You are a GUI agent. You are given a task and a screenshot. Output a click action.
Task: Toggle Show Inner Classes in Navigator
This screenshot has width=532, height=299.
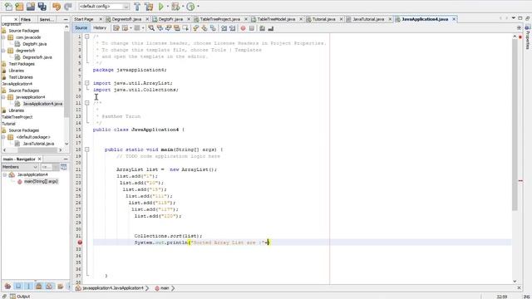[49, 287]
